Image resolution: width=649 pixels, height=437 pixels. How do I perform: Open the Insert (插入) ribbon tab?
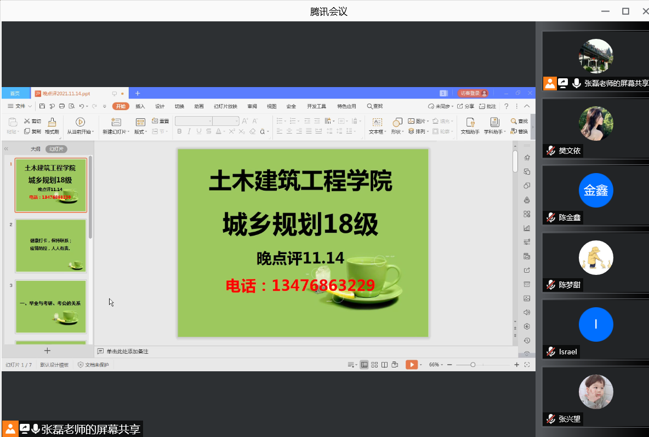pos(140,106)
